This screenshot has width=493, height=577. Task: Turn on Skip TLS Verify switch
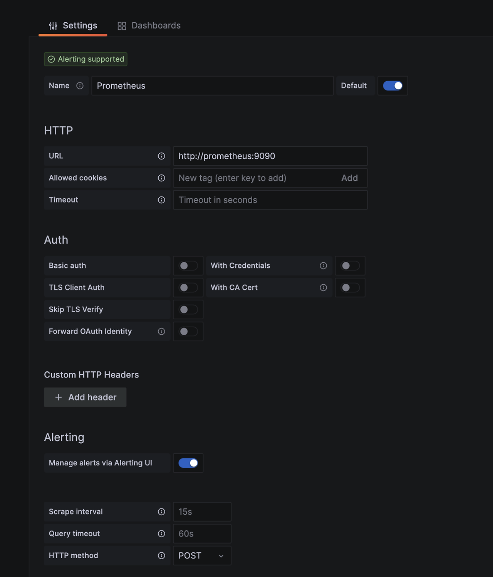point(188,310)
